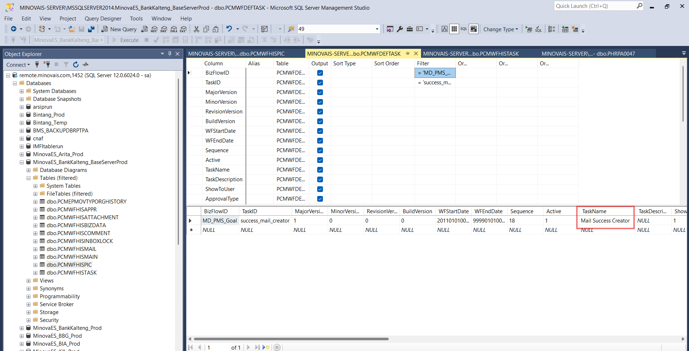The width and height of the screenshot is (689, 351).
Task: Refresh the Object Explorer tree
Action: pos(76,65)
